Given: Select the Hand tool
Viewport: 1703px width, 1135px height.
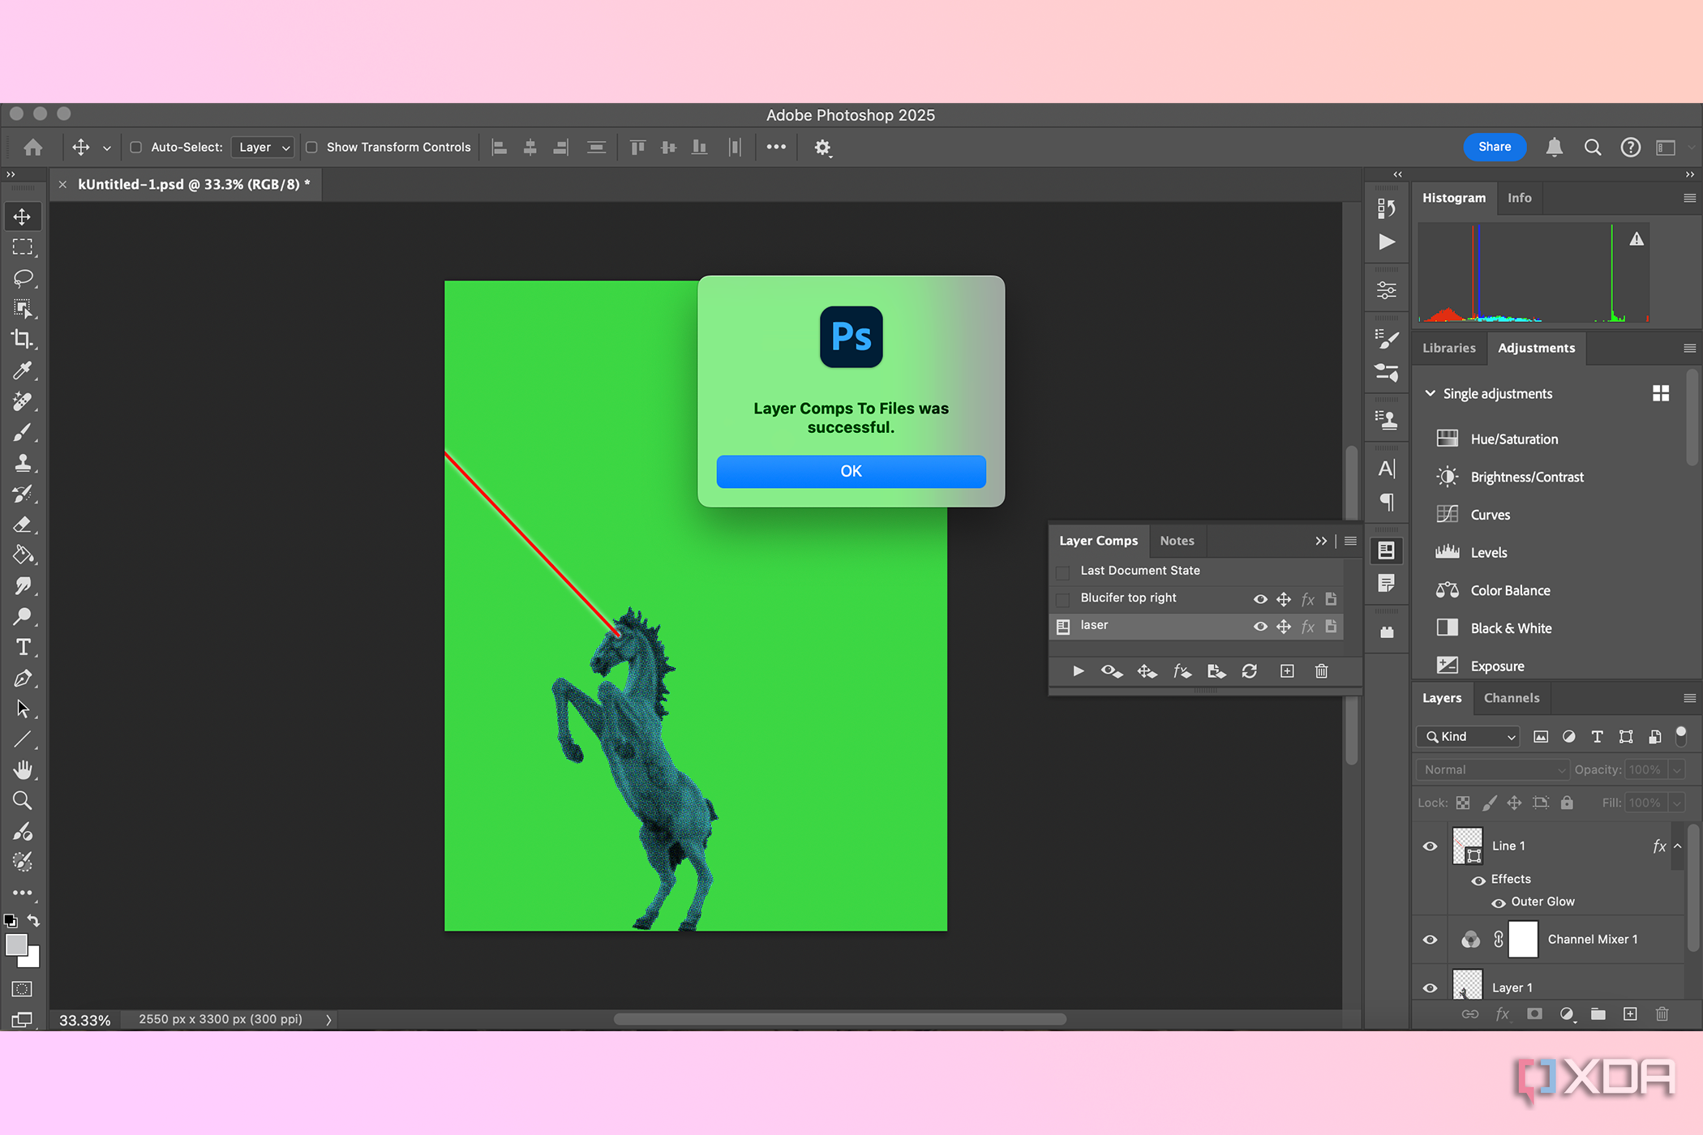Looking at the screenshot, I should point(23,769).
